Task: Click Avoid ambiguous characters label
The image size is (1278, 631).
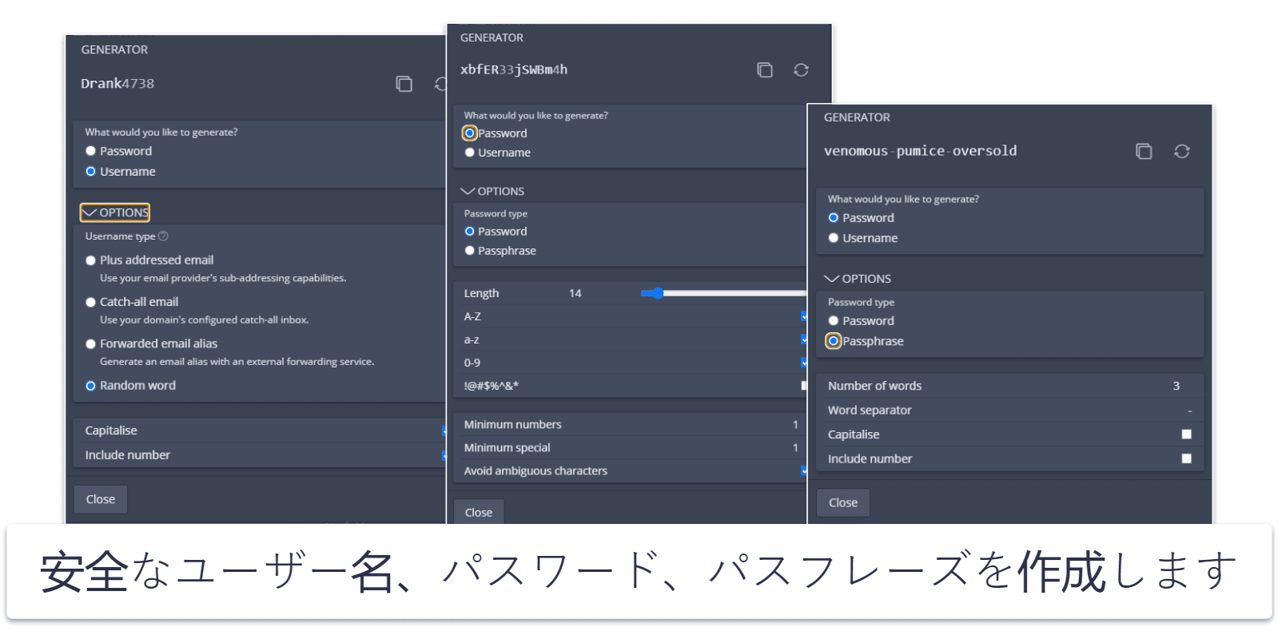Action: click(x=535, y=470)
